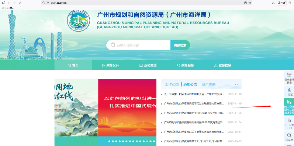This screenshot has width=294, height=146.
Task: Click the chat bubble icon next to 互动交流
Action: click(x=141, y=65)
